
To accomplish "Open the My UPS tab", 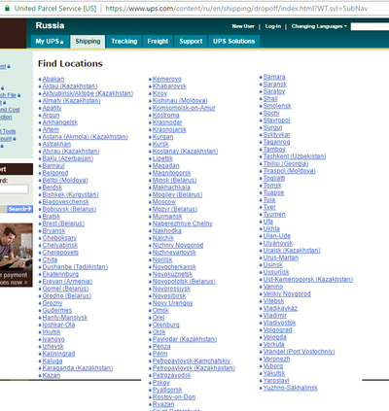I will point(50,42).
